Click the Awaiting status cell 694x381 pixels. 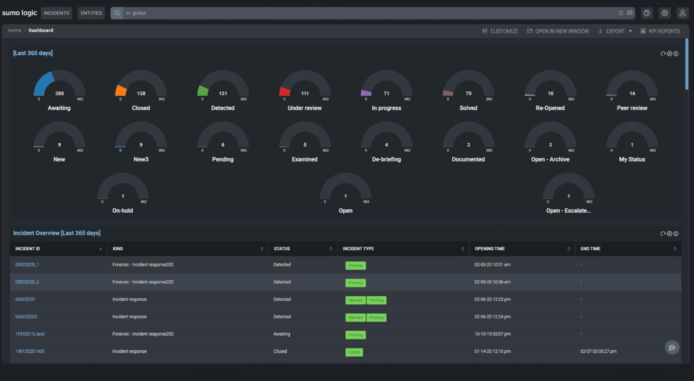[282, 334]
